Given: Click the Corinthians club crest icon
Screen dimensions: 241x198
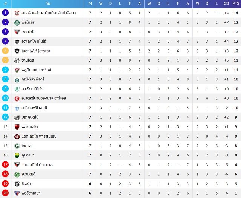Looking at the screenshot, I should (17, 13).
